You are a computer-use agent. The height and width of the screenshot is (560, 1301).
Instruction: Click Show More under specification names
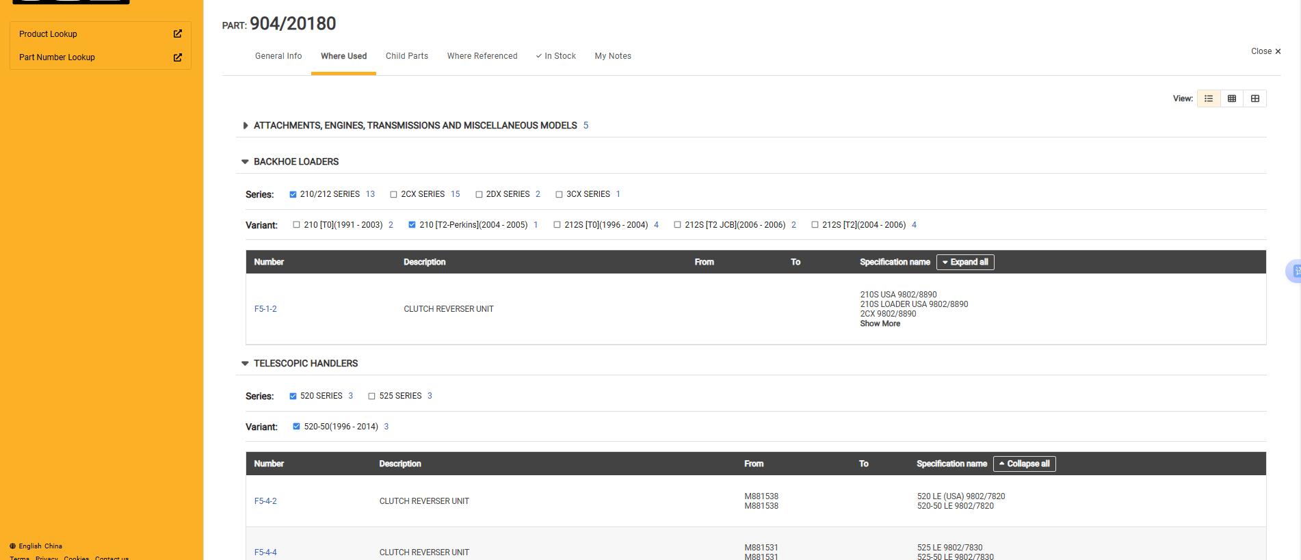(880, 324)
